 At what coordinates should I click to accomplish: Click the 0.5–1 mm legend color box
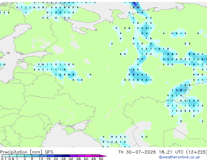[13, 156]
